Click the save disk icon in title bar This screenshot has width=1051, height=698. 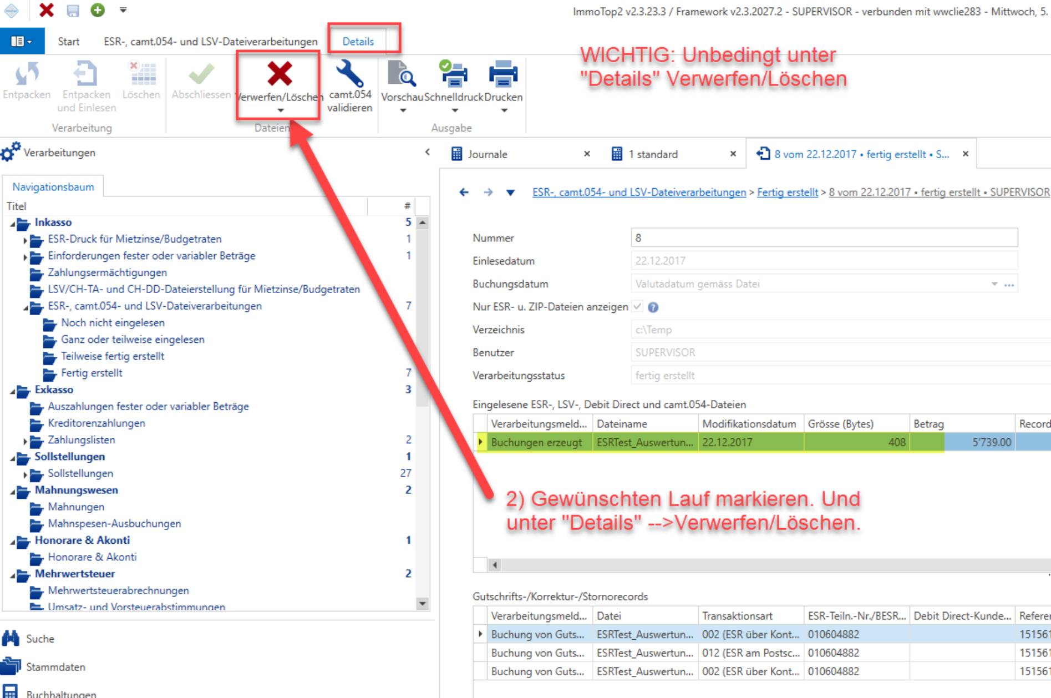tap(73, 10)
